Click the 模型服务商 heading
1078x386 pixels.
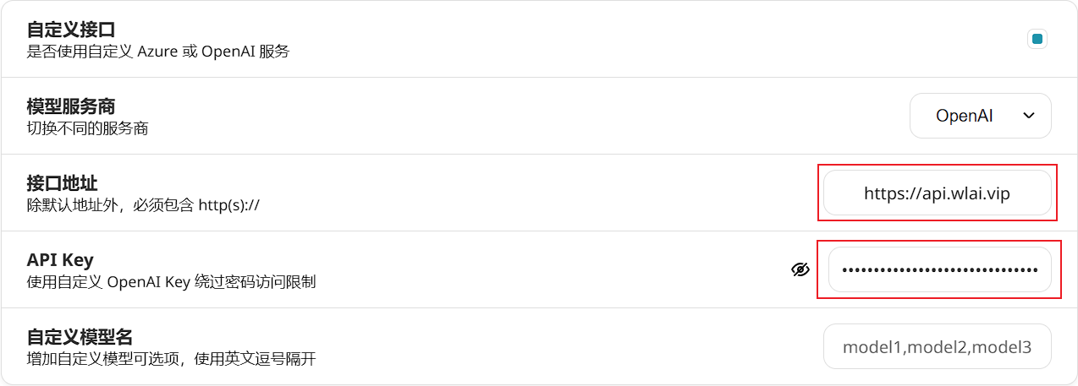71,106
